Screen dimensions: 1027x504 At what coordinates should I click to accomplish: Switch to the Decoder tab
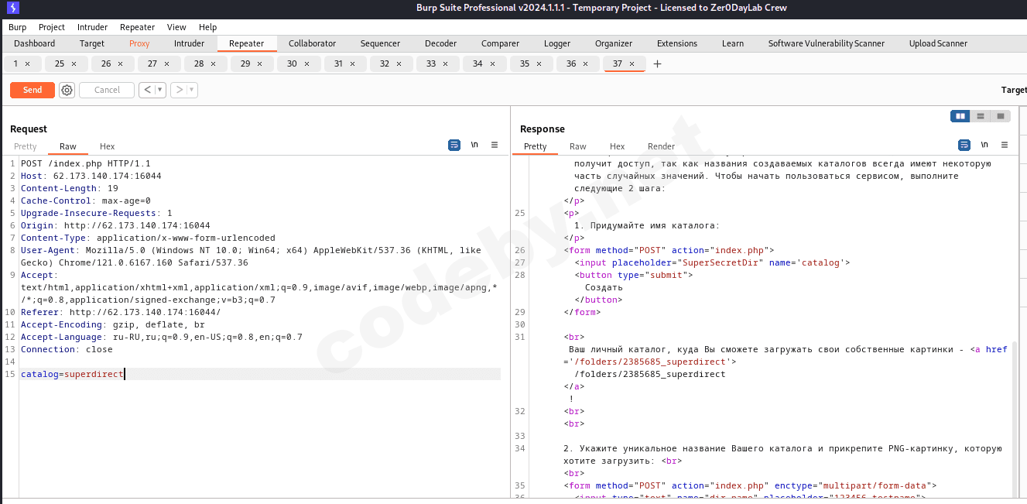pyautogui.click(x=440, y=43)
